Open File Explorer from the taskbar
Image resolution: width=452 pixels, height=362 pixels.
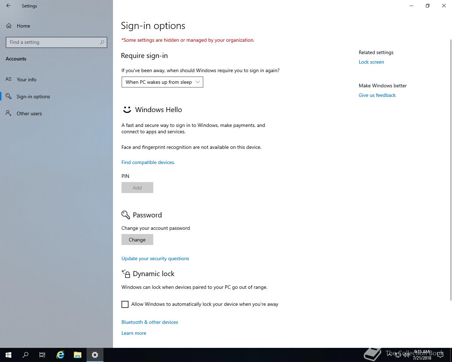point(78,355)
